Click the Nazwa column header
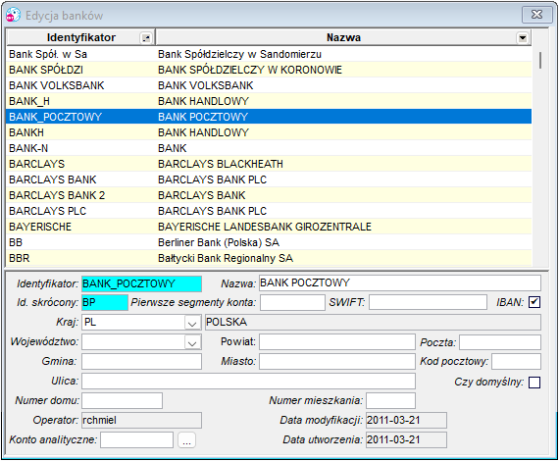559x461 pixels. point(343,37)
